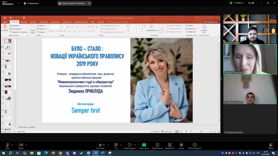Viewport: 278px width, 156px height.
Task: Click the Заметки к слайду notes field
Action: coord(117,127)
